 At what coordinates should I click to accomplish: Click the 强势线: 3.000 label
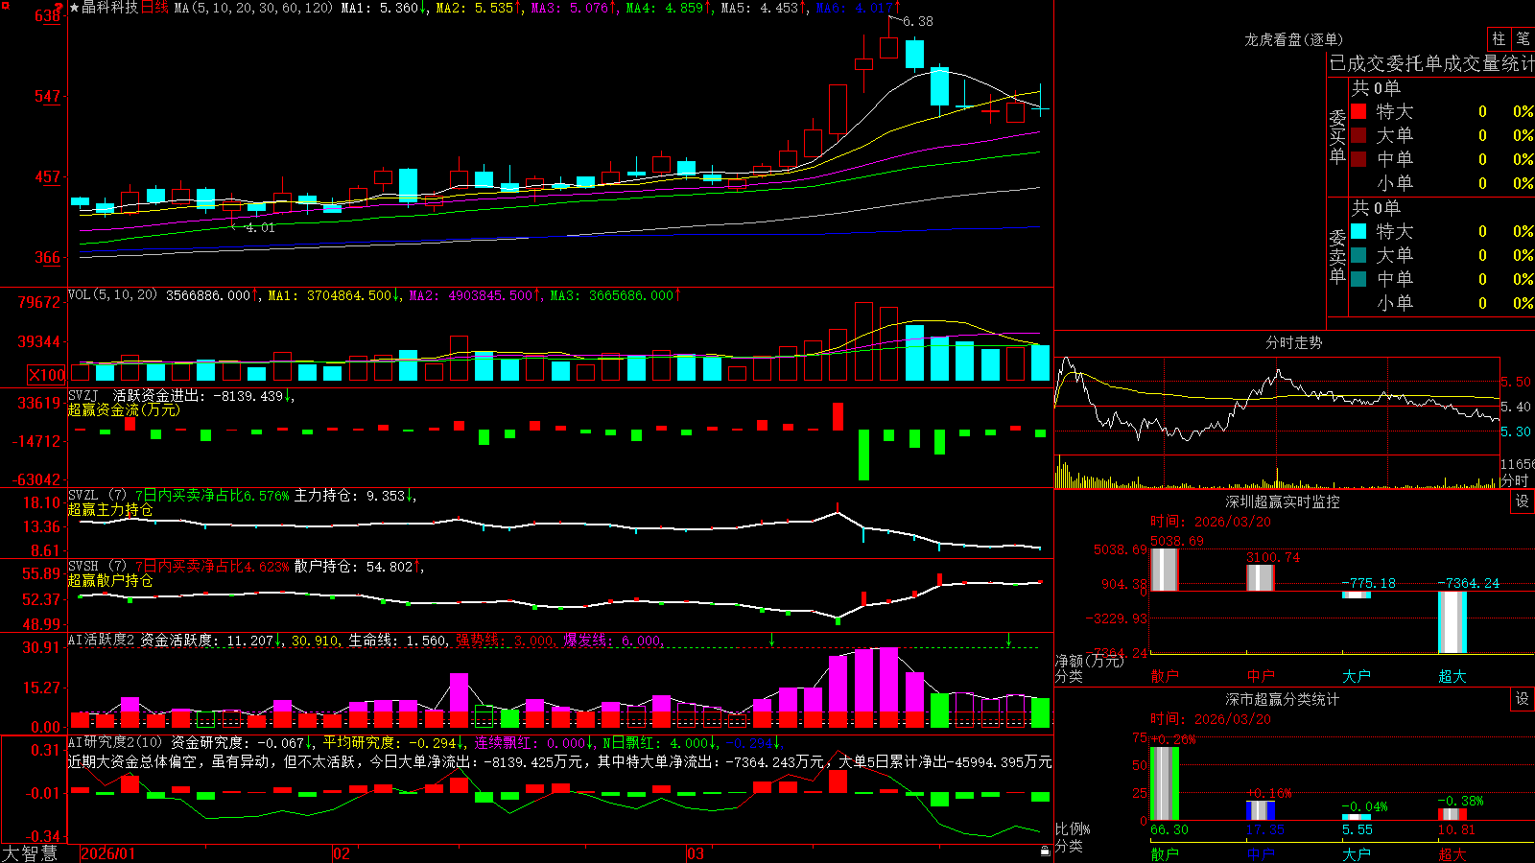pos(504,640)
